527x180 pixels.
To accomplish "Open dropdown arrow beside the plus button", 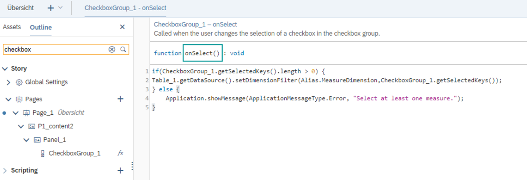I will click(61, 8).
